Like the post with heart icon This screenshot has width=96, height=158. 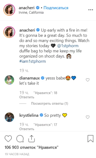click(8, 139)
